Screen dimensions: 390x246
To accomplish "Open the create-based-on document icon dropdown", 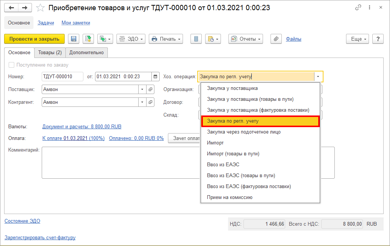I will (105, 39).
